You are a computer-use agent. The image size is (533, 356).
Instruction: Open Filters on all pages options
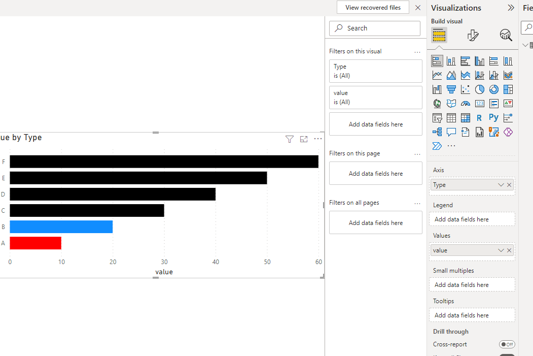click(x=417, y=204)
